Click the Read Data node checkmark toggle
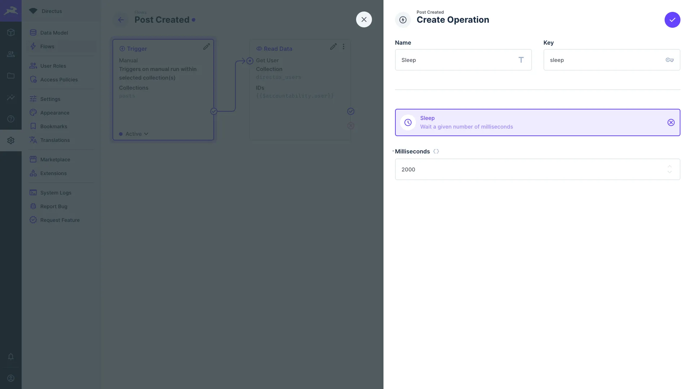 pyautogui.click(x=351, y=111)
